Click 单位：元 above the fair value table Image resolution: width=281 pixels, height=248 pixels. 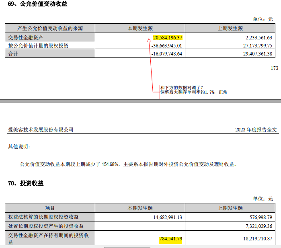coord(263,19)
